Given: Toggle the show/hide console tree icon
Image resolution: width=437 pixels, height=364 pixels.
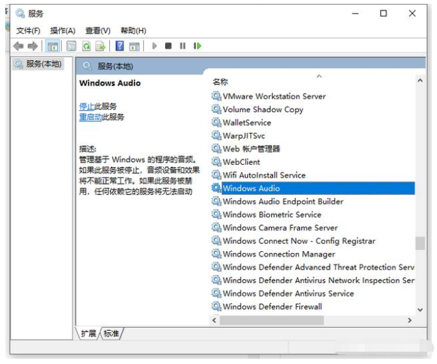Looking at the screenshot, I should pyautogui.click(x=53, y=46).
